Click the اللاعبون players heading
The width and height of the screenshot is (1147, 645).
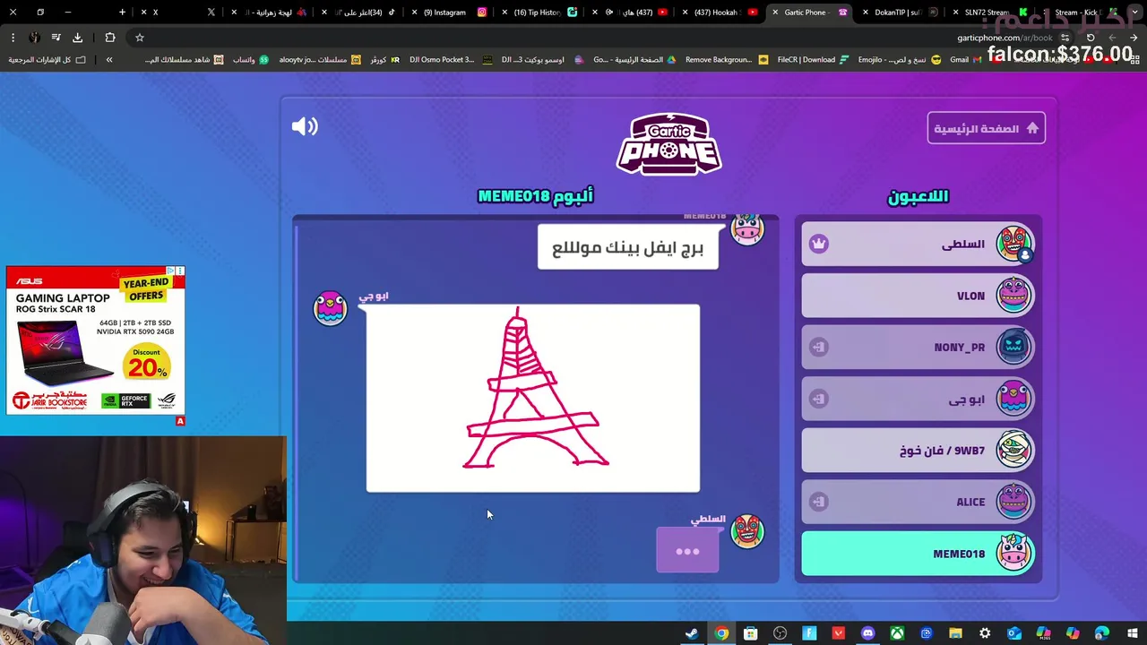(918, 196)
